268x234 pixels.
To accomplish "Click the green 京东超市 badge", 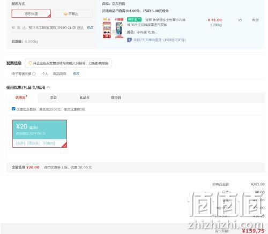I will pyautogui.click(x=134, y=19).
